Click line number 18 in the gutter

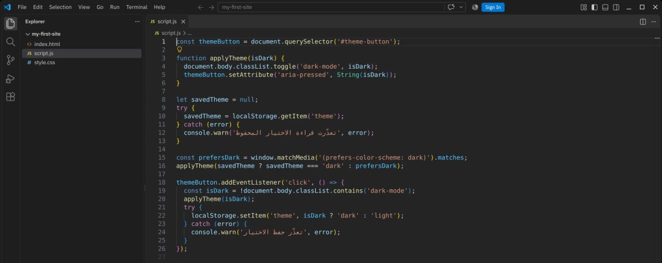click(162, 183)
